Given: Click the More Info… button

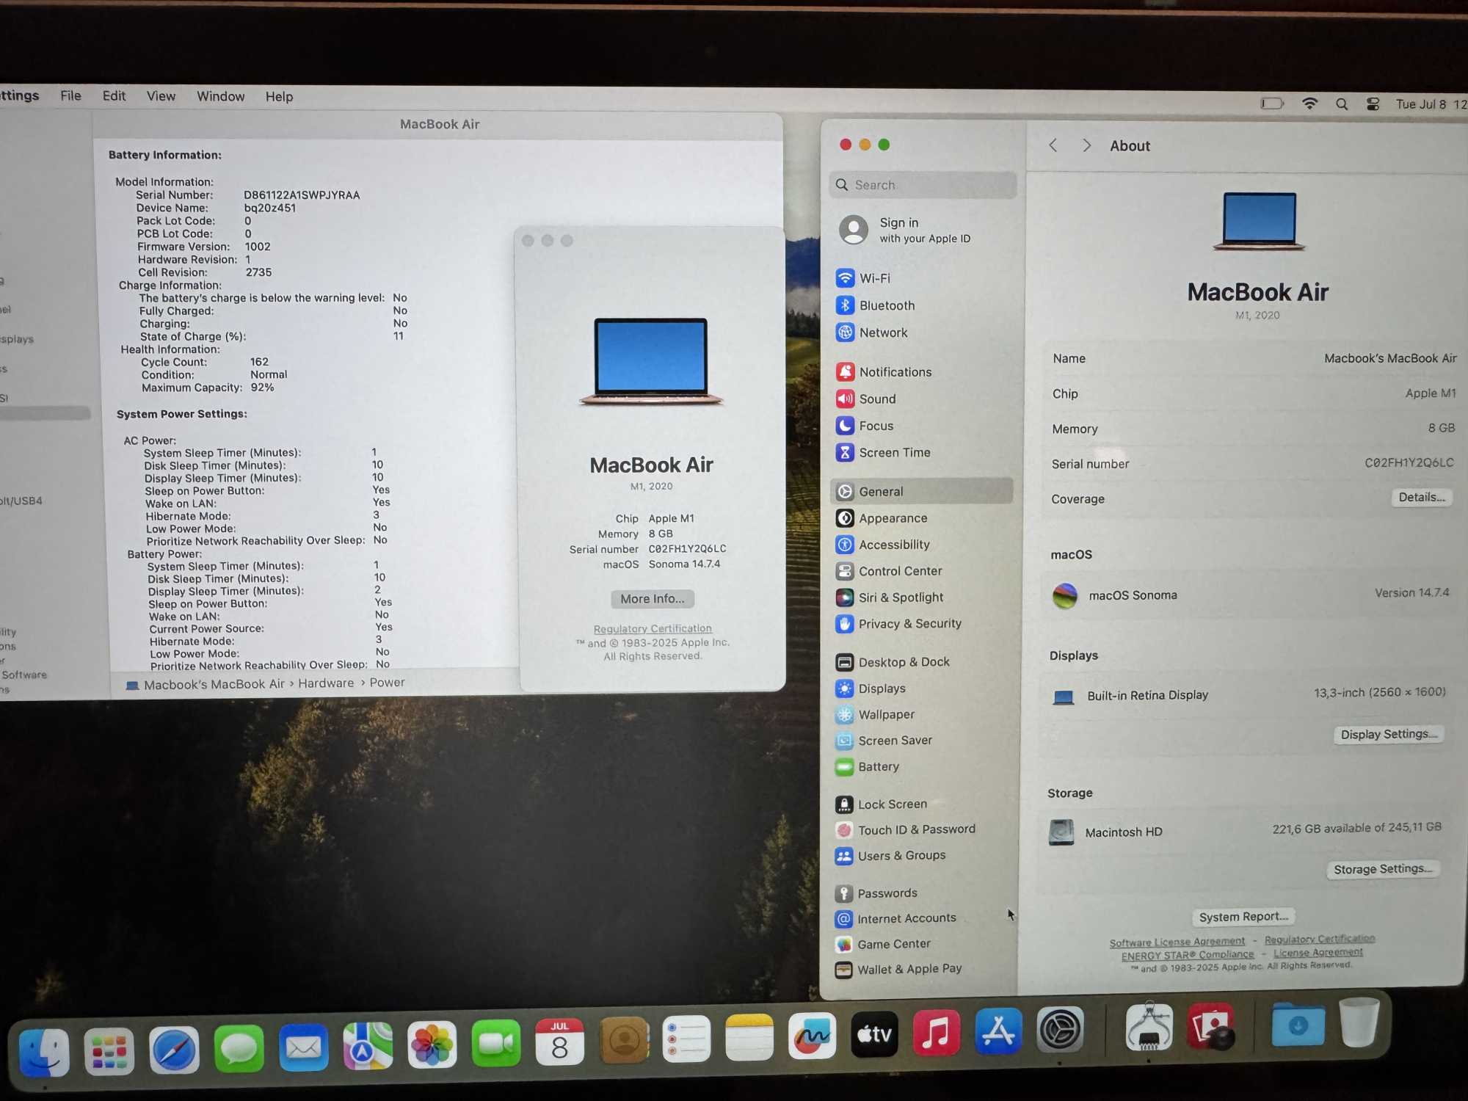Looking at the screenshot, I should (x=652, y=599).
